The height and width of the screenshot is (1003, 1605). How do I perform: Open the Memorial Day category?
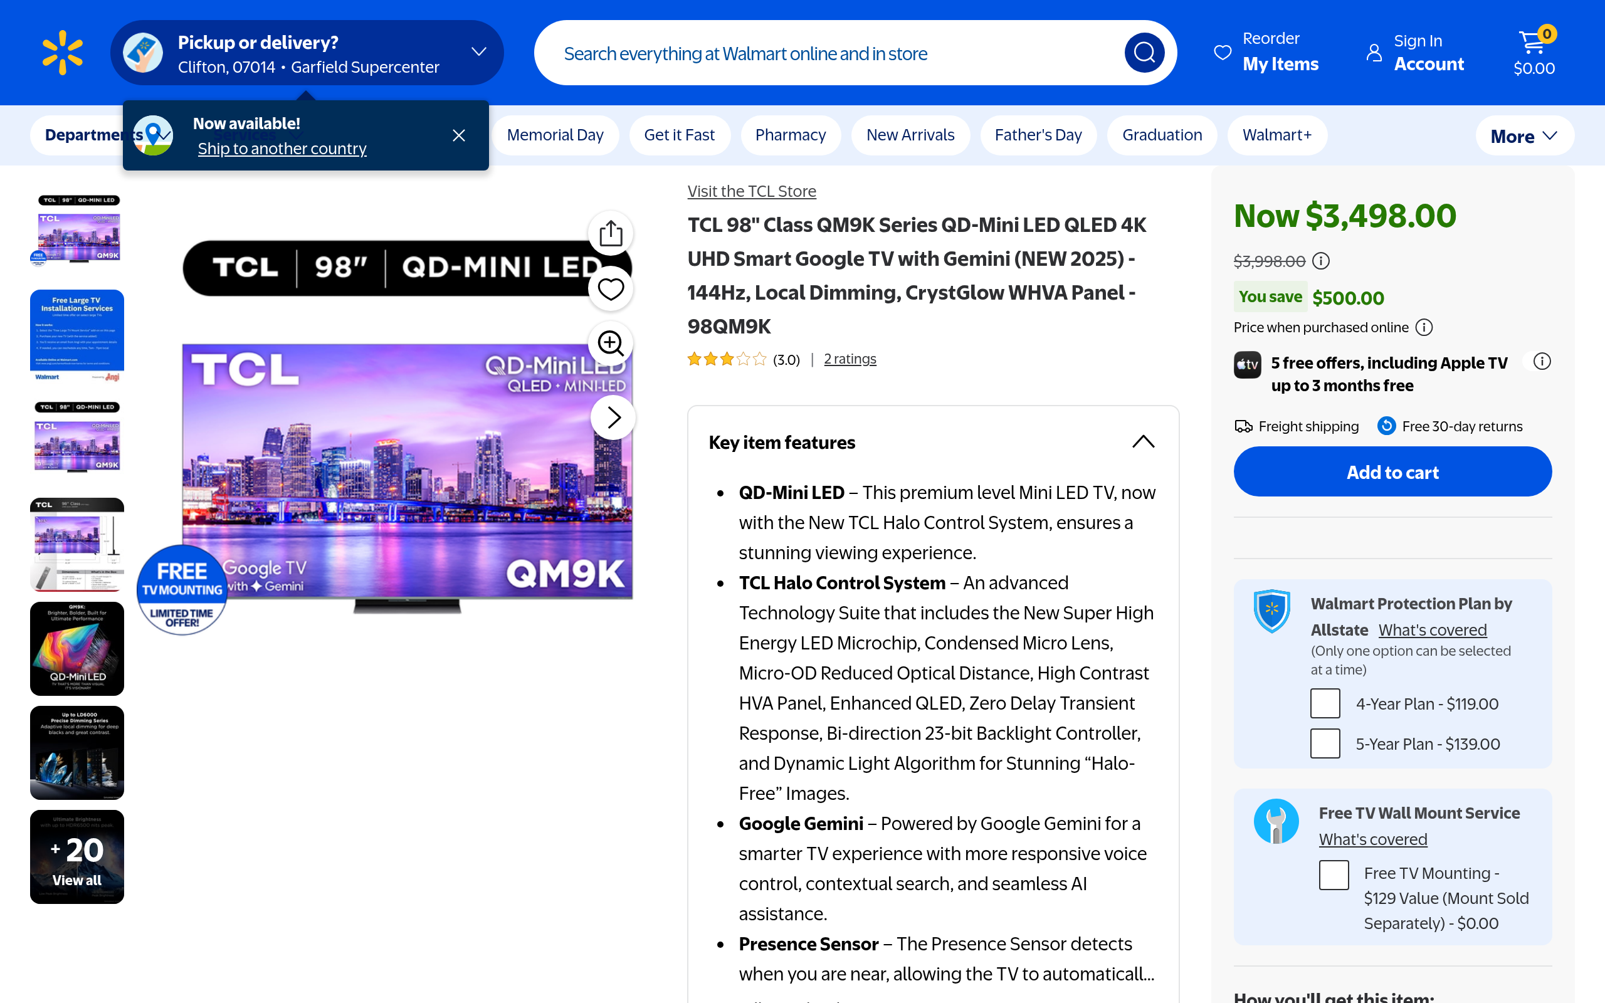tap(555, 135)
